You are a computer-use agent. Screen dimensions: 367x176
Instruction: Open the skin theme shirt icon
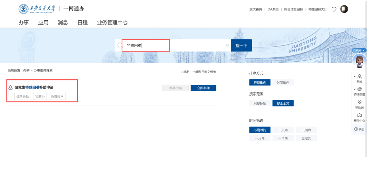pos(334,9)
